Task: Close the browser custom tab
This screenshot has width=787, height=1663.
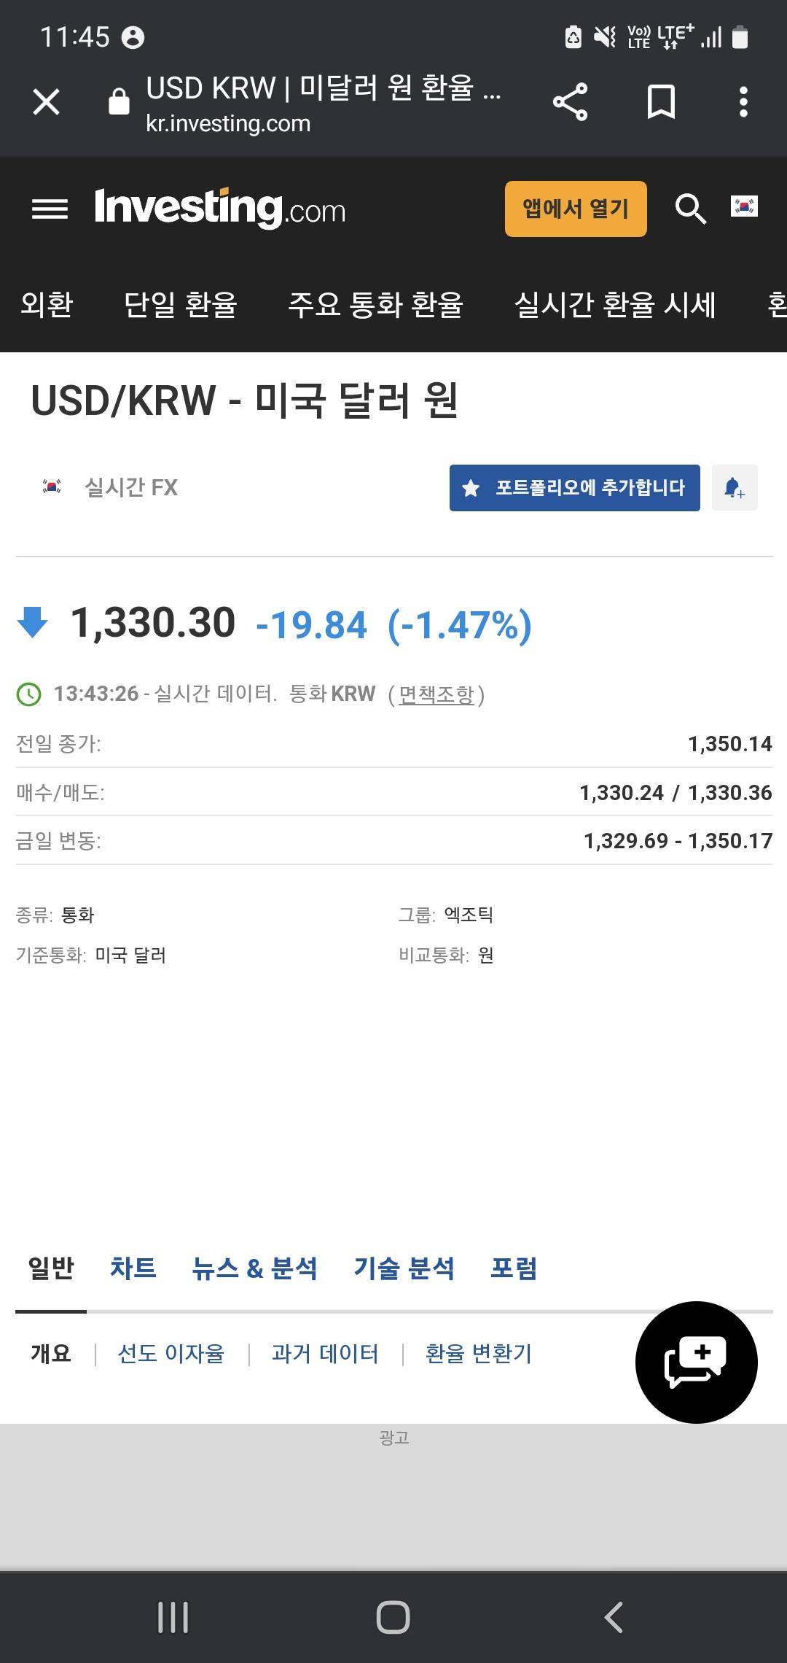Action: 47,101
